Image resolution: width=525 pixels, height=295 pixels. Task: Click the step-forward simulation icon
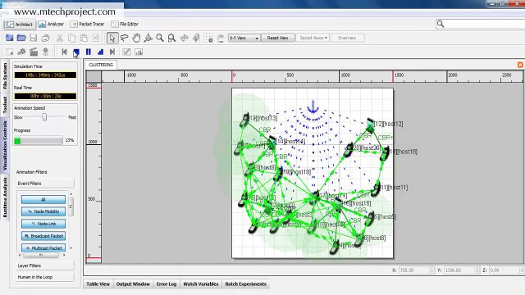click(x=100, y=52)
